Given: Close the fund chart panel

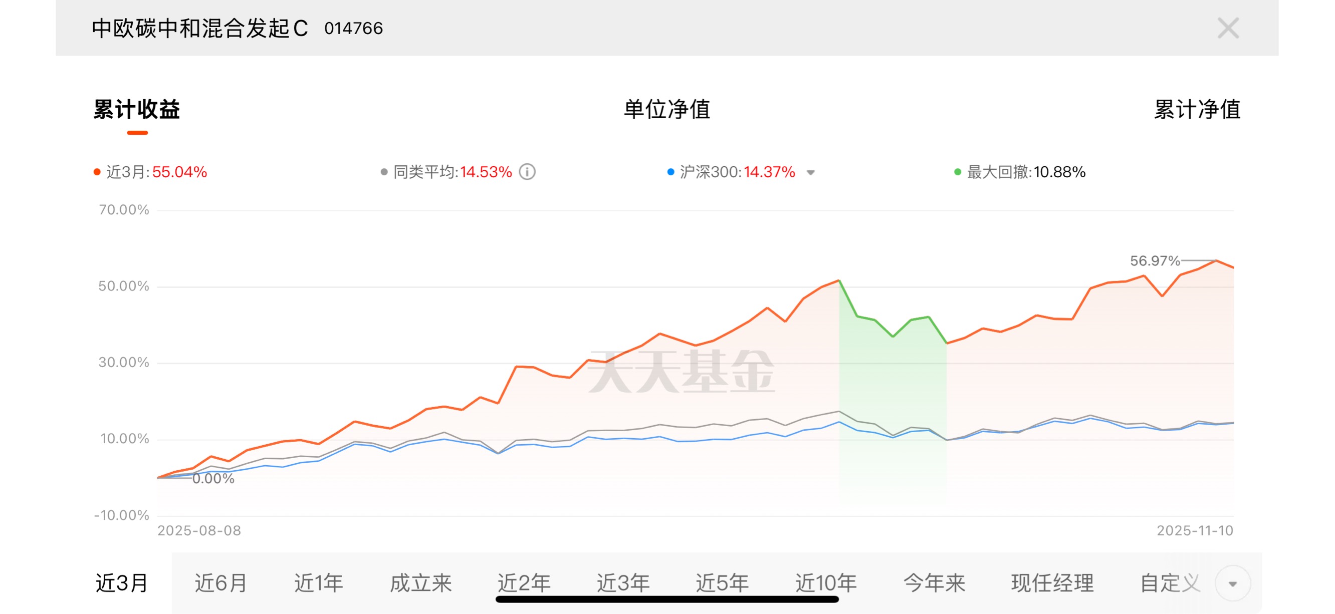Looking at the screenshot, I should (1228, 28).
